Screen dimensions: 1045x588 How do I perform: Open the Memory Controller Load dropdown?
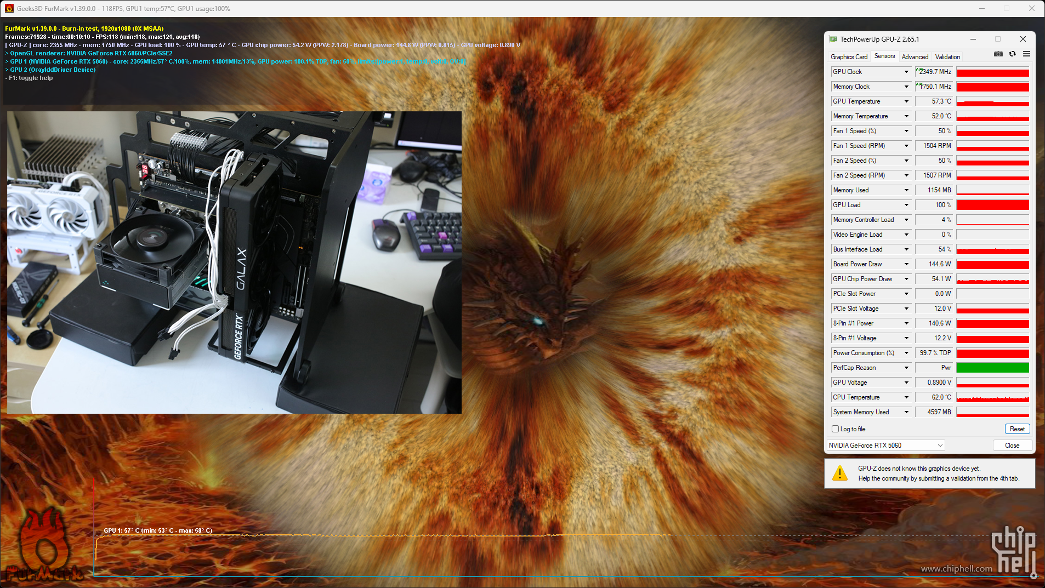906,220
